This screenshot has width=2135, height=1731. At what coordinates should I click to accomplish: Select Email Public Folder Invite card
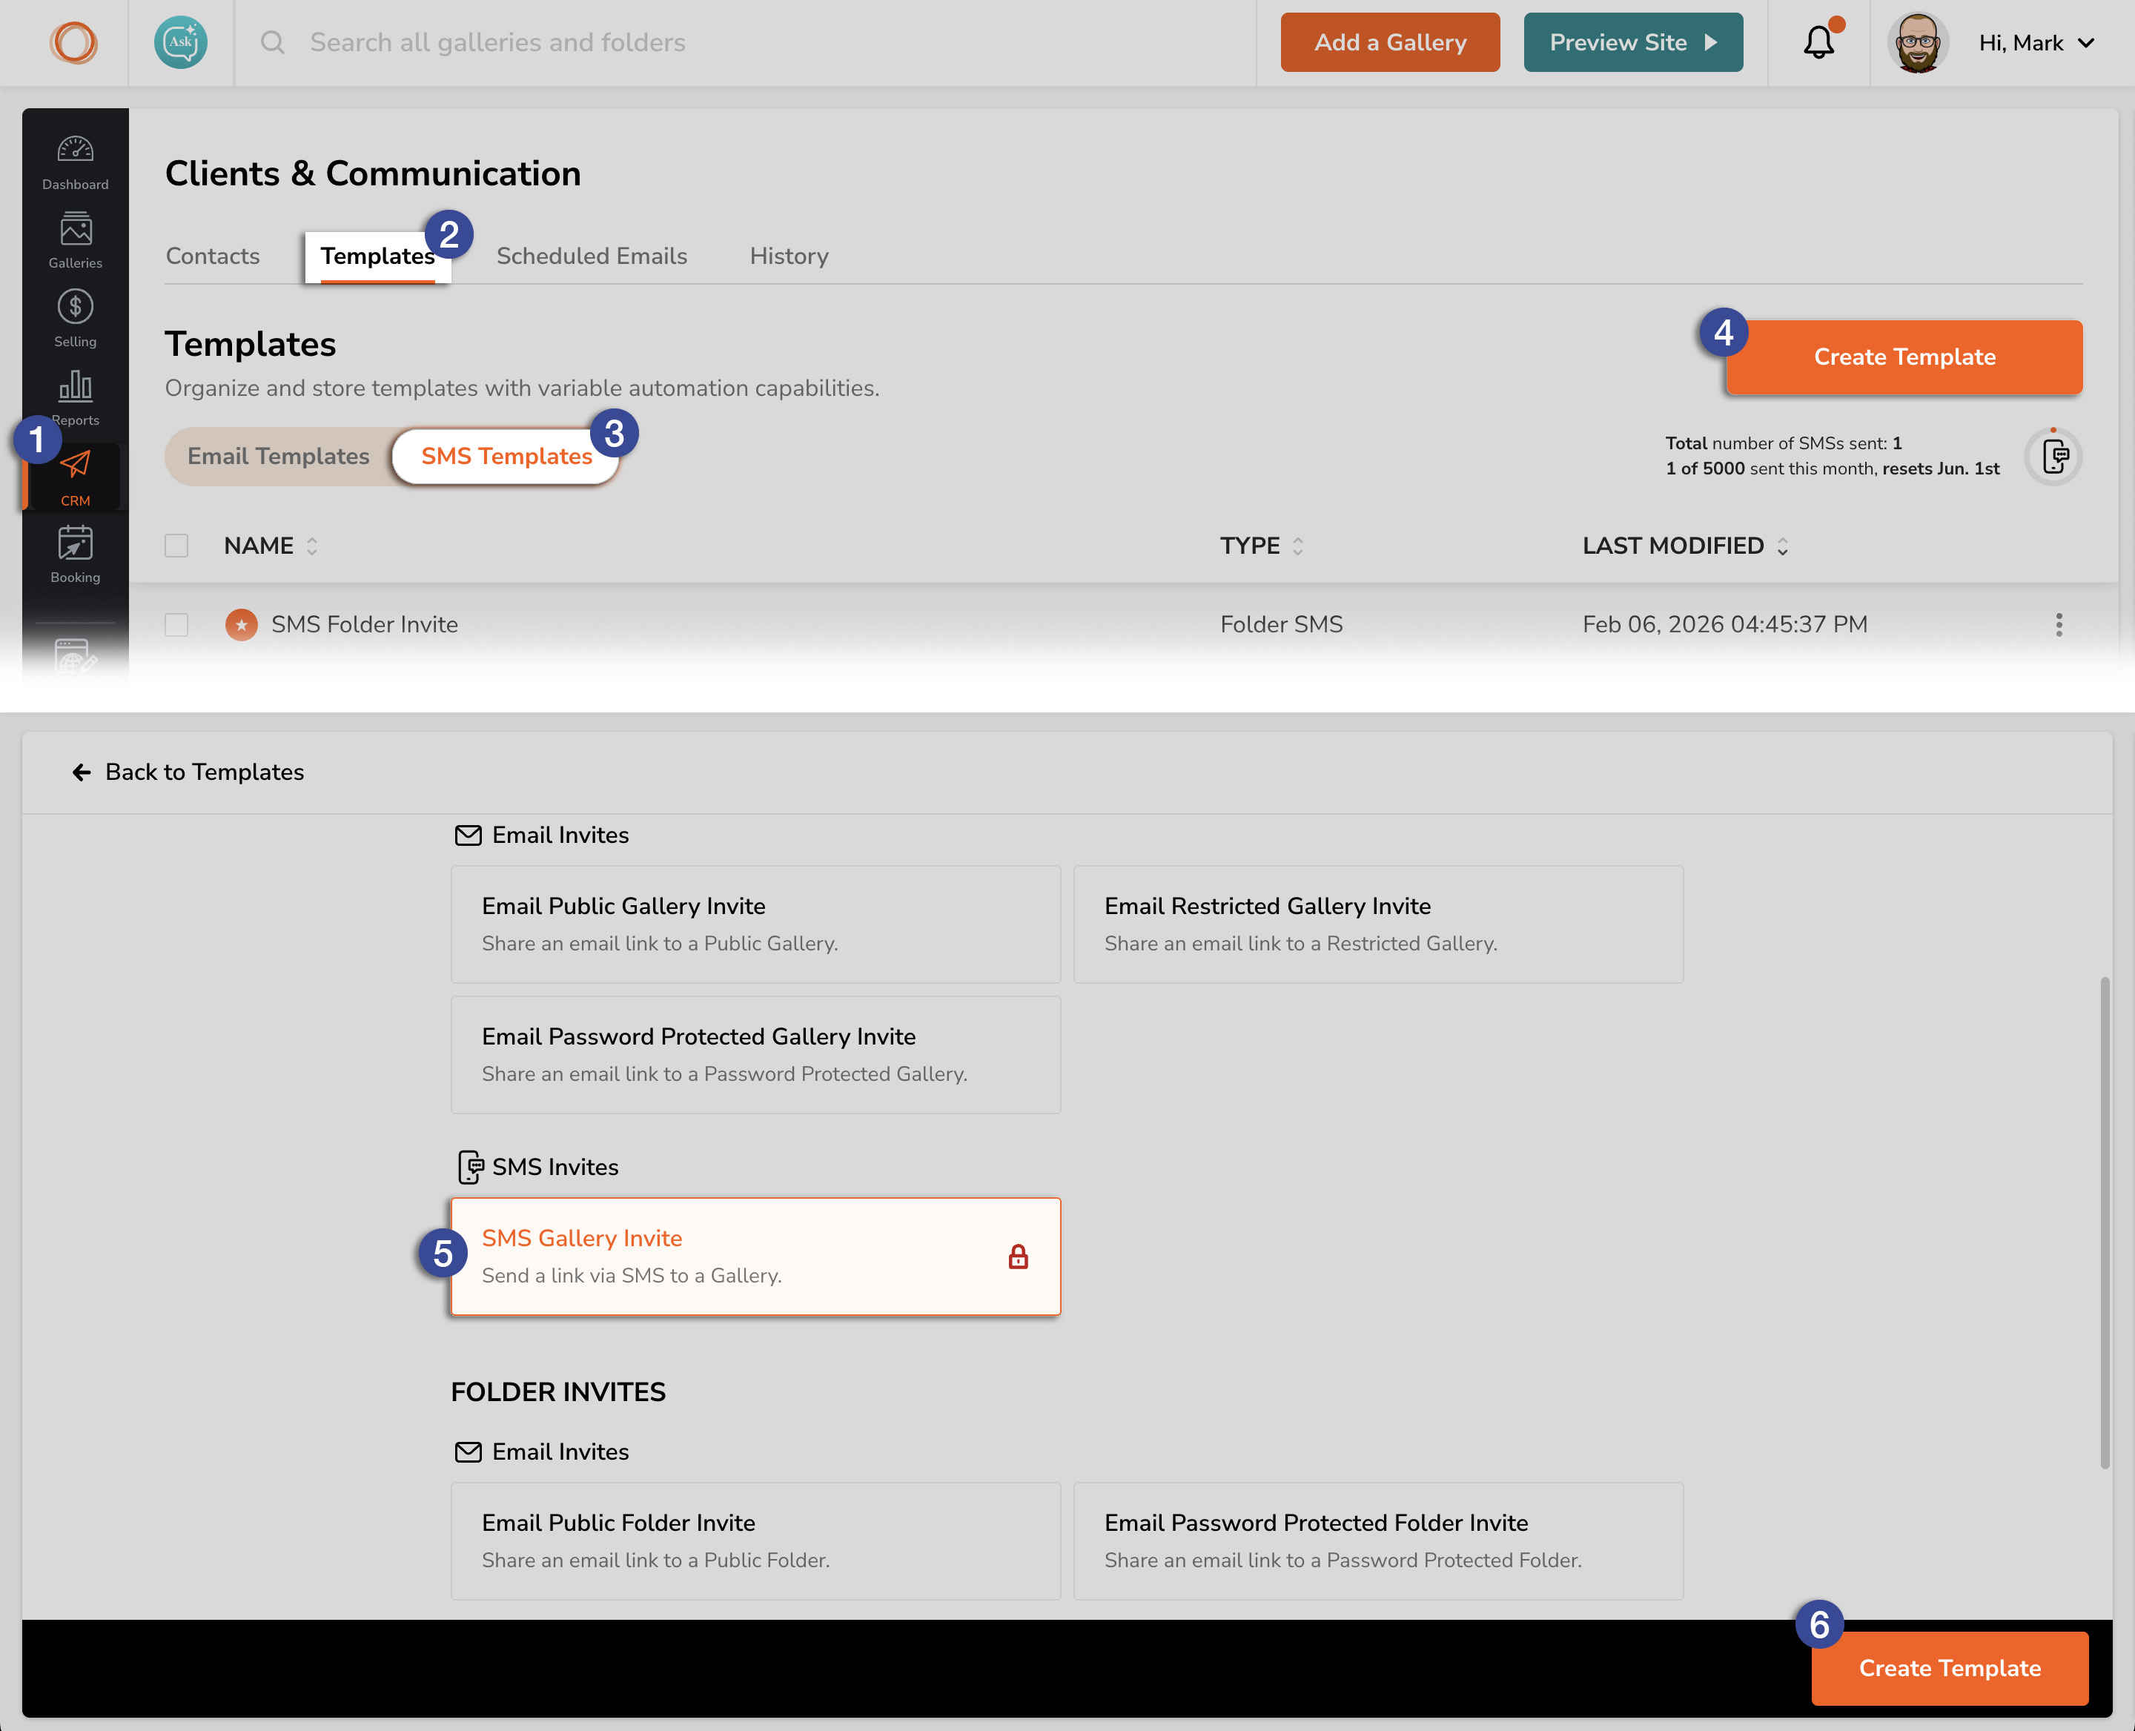click(x=755, y=1540)
